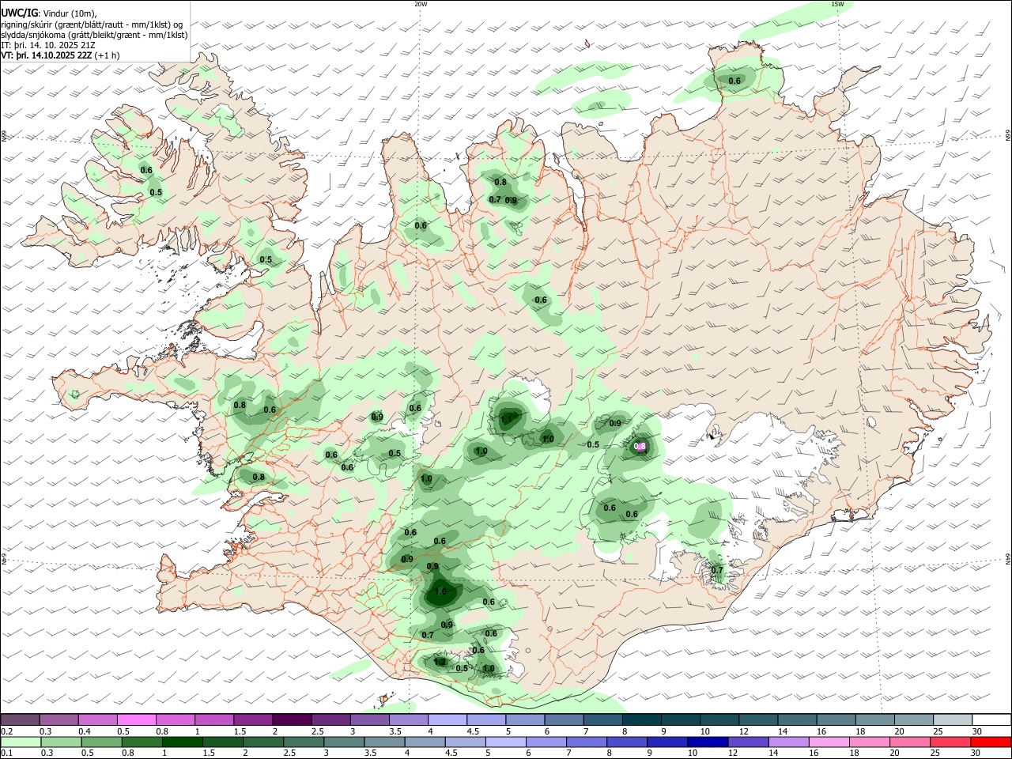Pick the darkest purple swatch between 2 and 2.5
This screenshot has width=1012, height=759.
click(x=292, y=720)
